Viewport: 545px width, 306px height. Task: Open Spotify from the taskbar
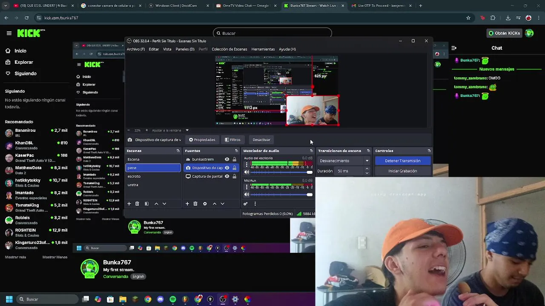pyautogui.click(x=173, y=299)
